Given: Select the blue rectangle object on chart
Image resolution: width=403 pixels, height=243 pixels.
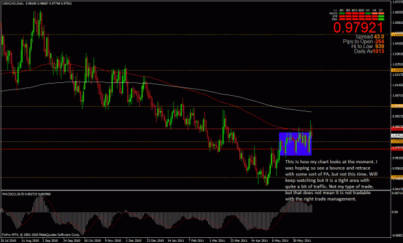Looking at the screenshot, I should coord(295,144).
